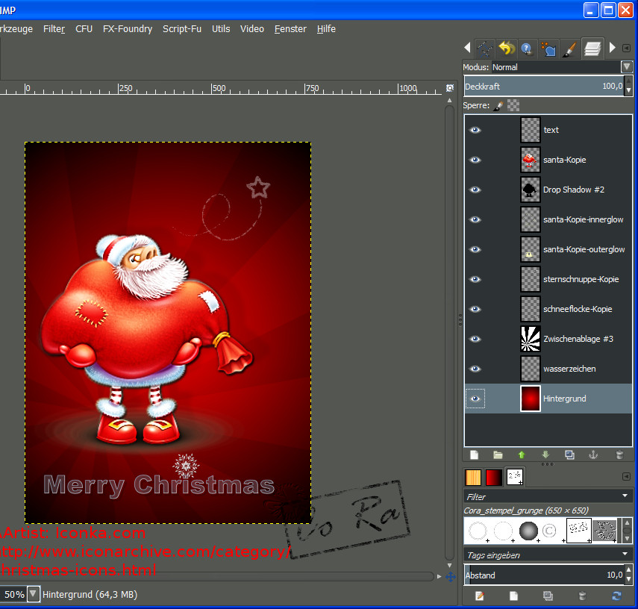This screenshot has width=638, height=609.
Task: Create a new layer in Layers panel
Action: pyautogui.click(x=474, y=455)
